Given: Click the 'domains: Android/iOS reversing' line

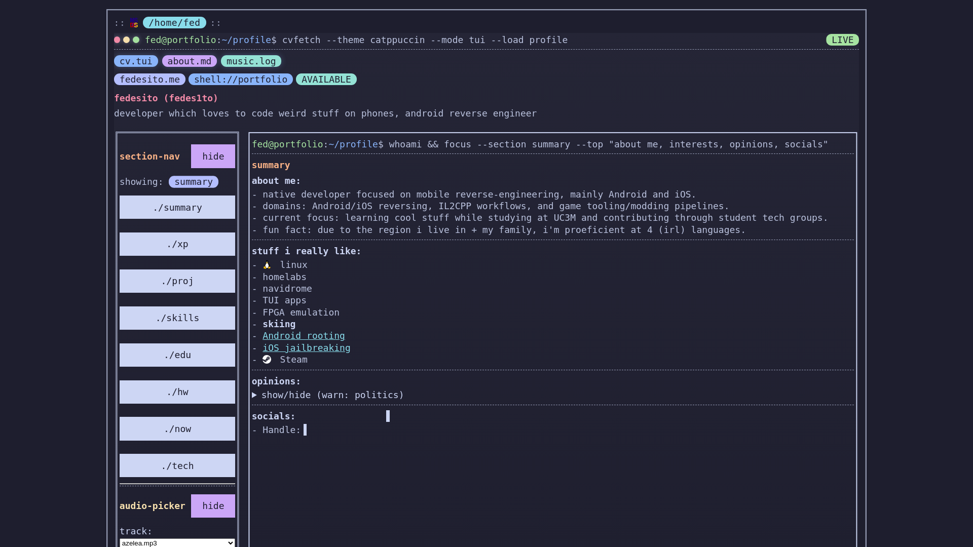Looking at the screenshot, I should 490,206.
